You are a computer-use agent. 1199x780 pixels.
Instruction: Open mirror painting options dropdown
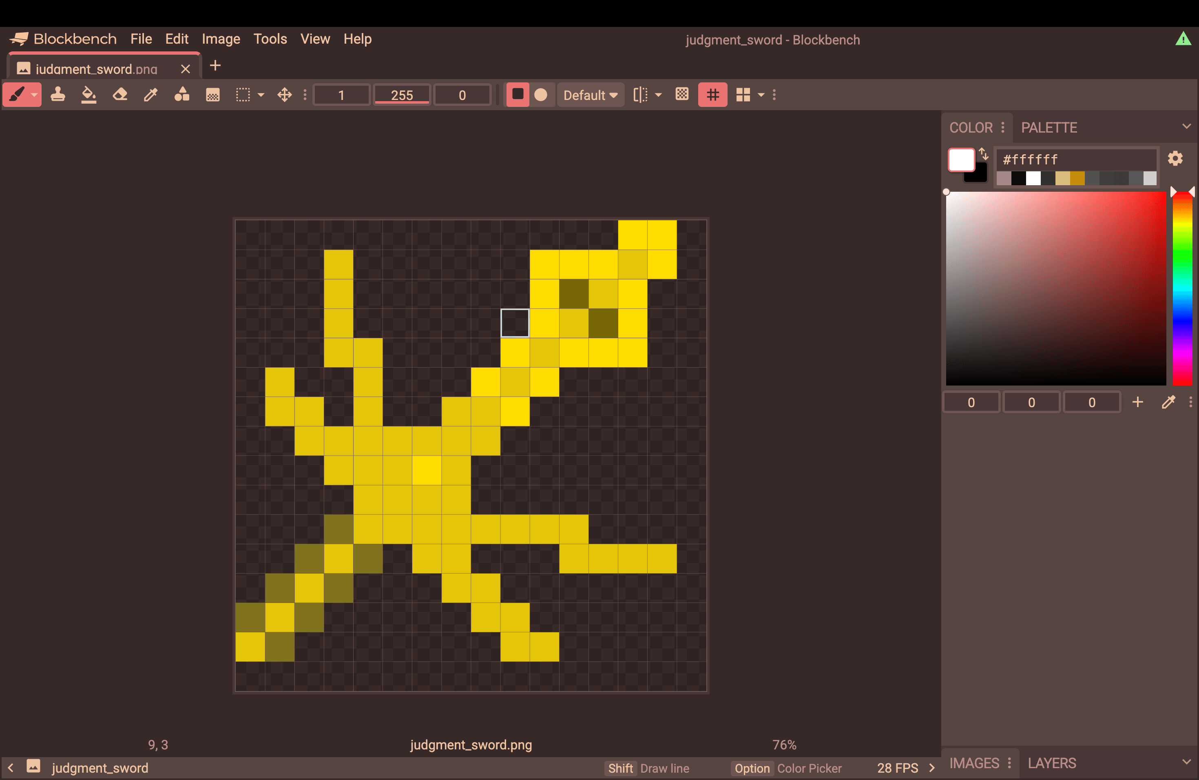[659, 95]
